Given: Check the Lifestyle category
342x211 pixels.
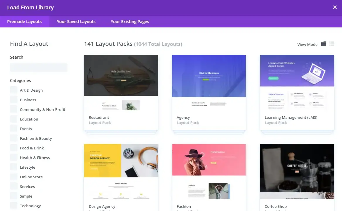Looking at the screenshot, I should coord(13,167).
